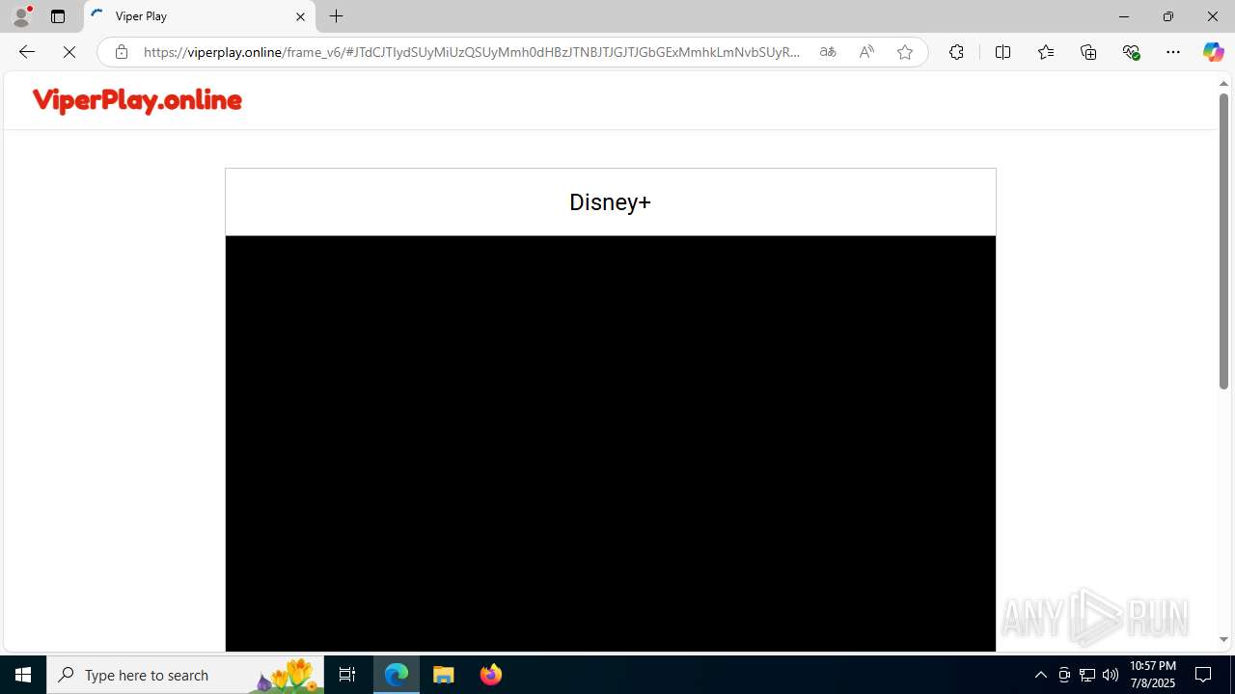Show hidden system tray icons
Viewport: 1235px width, 694px height.
(x=1040, y=675)
